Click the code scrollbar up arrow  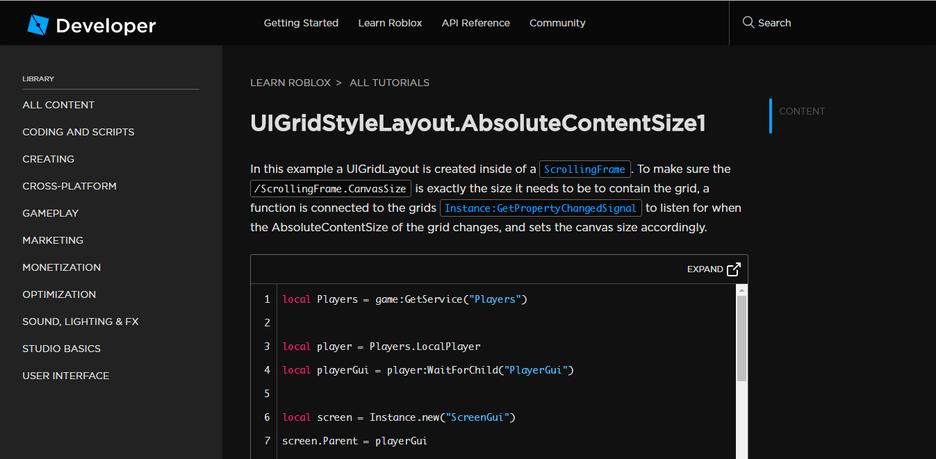point(741,290)
